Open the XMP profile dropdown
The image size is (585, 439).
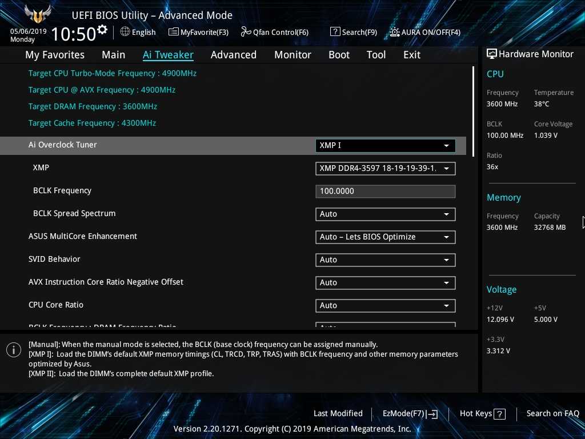(446, 169)
